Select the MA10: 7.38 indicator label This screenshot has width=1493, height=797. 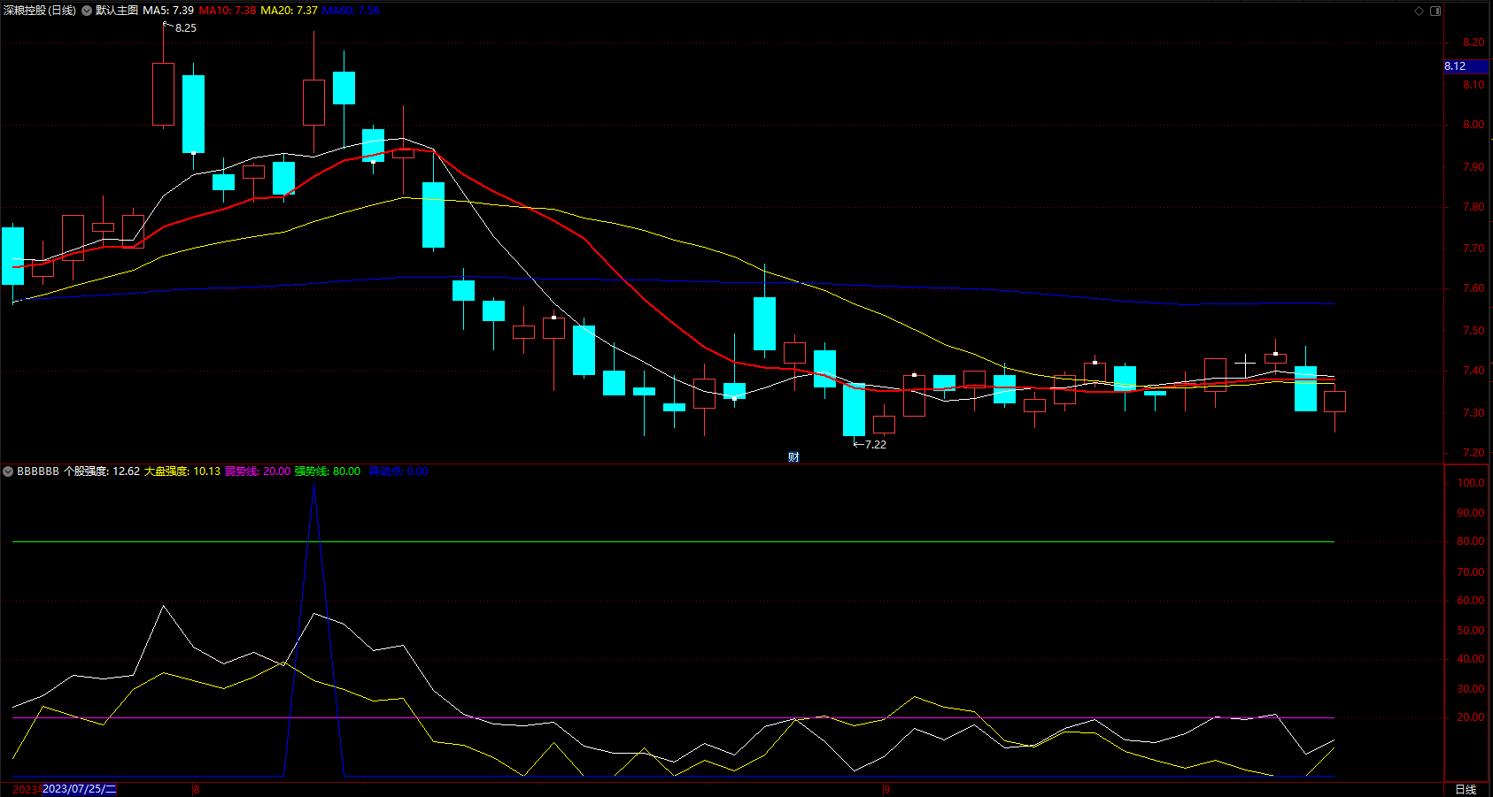[228, 11]
